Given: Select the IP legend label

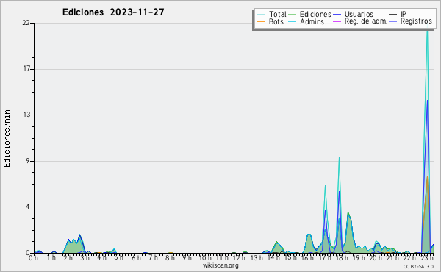Looking at the screenshot, I should click(x=404, y=14).
